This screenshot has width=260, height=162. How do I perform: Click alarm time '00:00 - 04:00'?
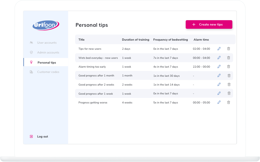pos(201,58)
